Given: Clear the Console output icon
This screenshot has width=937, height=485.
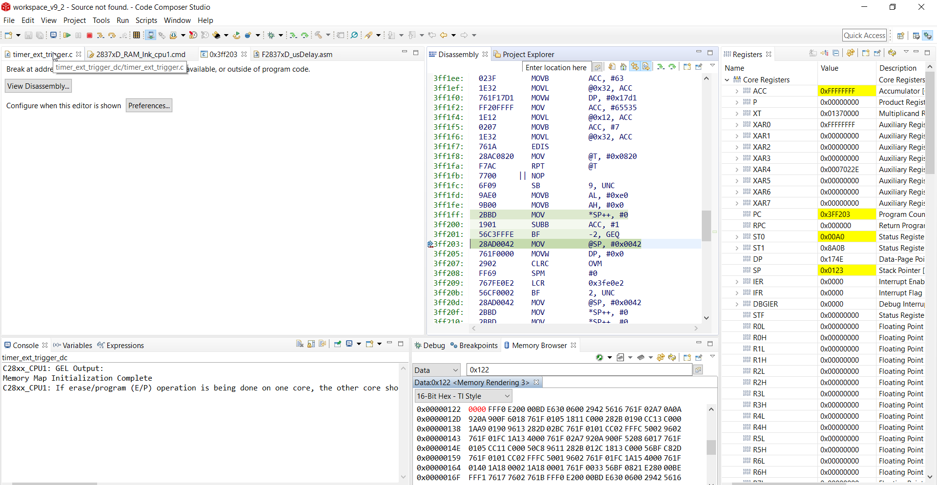Looking at the screenshot, I should (300, 344).
